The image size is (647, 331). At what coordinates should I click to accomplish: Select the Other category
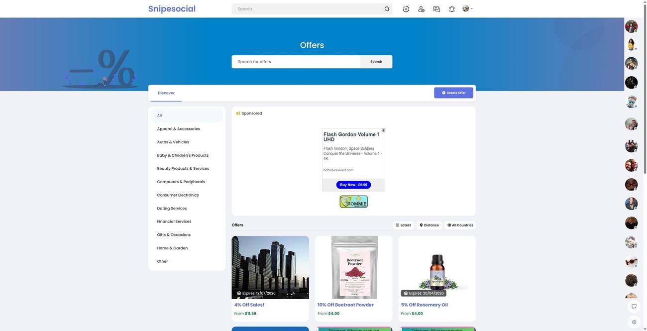[x=187, y=261]
